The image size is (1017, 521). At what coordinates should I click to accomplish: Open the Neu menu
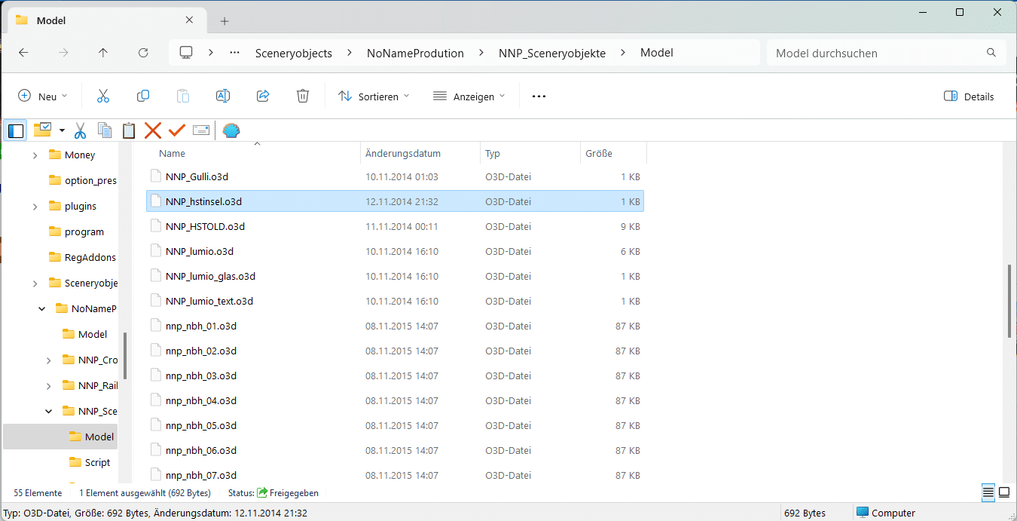(x=43, y=97)
